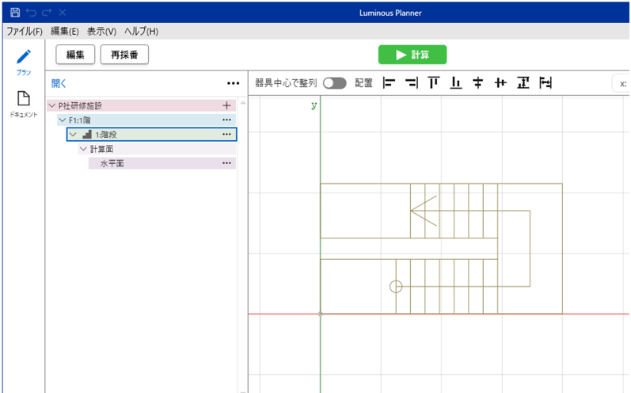Image resolution: width=631 pixels, height=393 pixels.
Task: Click the 開く link in panel
Action: tap(59, 83)
